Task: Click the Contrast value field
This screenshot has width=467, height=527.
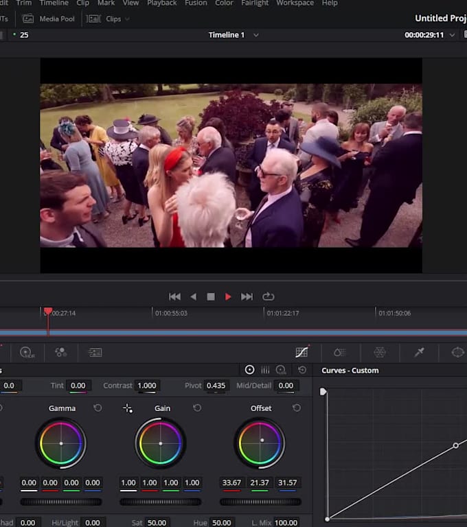Action: click(147, 386)
